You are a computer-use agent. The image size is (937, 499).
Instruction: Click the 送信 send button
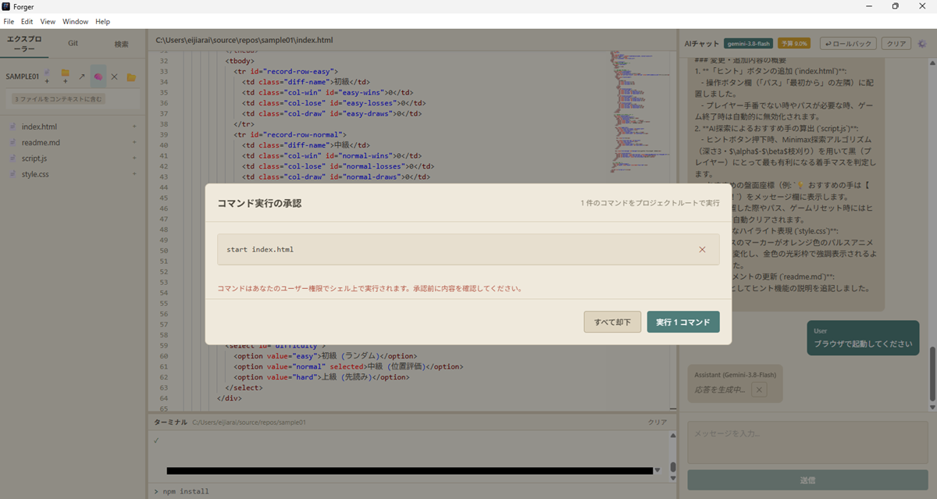[807, 479]
